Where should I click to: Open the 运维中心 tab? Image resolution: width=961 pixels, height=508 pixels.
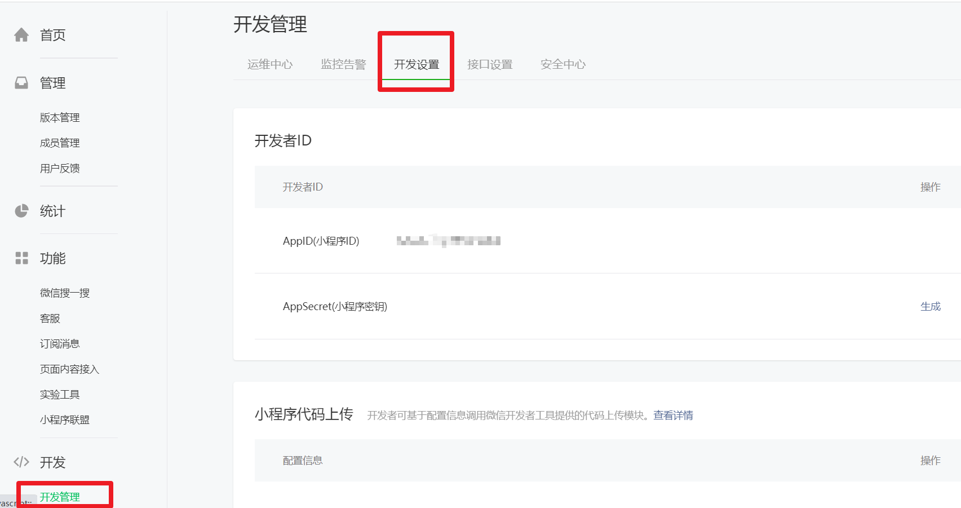tap(270, 64)
